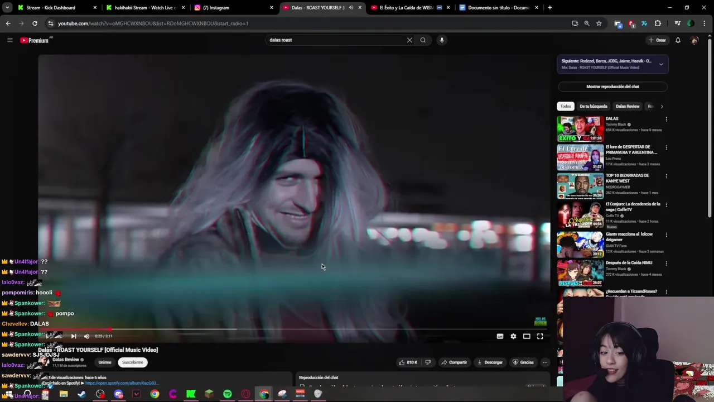714x402 pixels.
Task: Open 'El lore de DESPERTAR' thumbnail
Action: click(x=580, y=157)
